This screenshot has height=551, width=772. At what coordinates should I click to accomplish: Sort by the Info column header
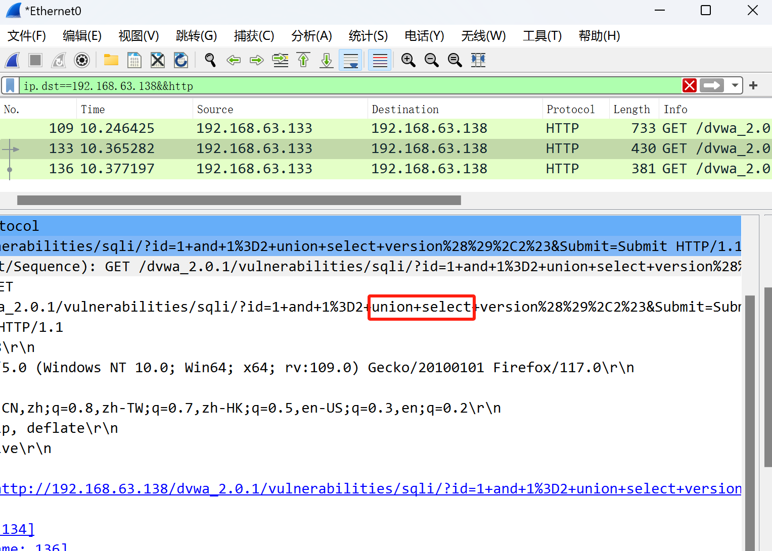click(715, 109)
